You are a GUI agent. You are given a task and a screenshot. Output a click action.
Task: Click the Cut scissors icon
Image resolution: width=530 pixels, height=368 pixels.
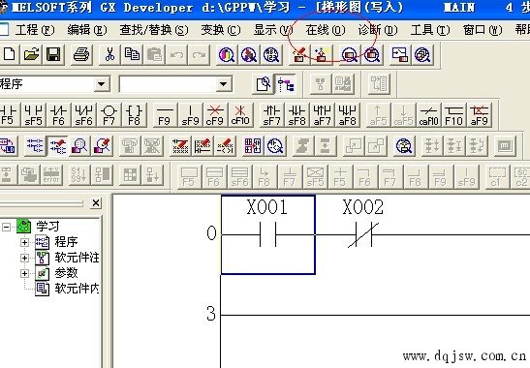[109, 55]
